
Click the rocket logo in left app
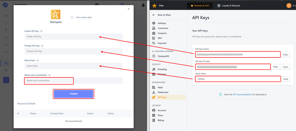5,5
